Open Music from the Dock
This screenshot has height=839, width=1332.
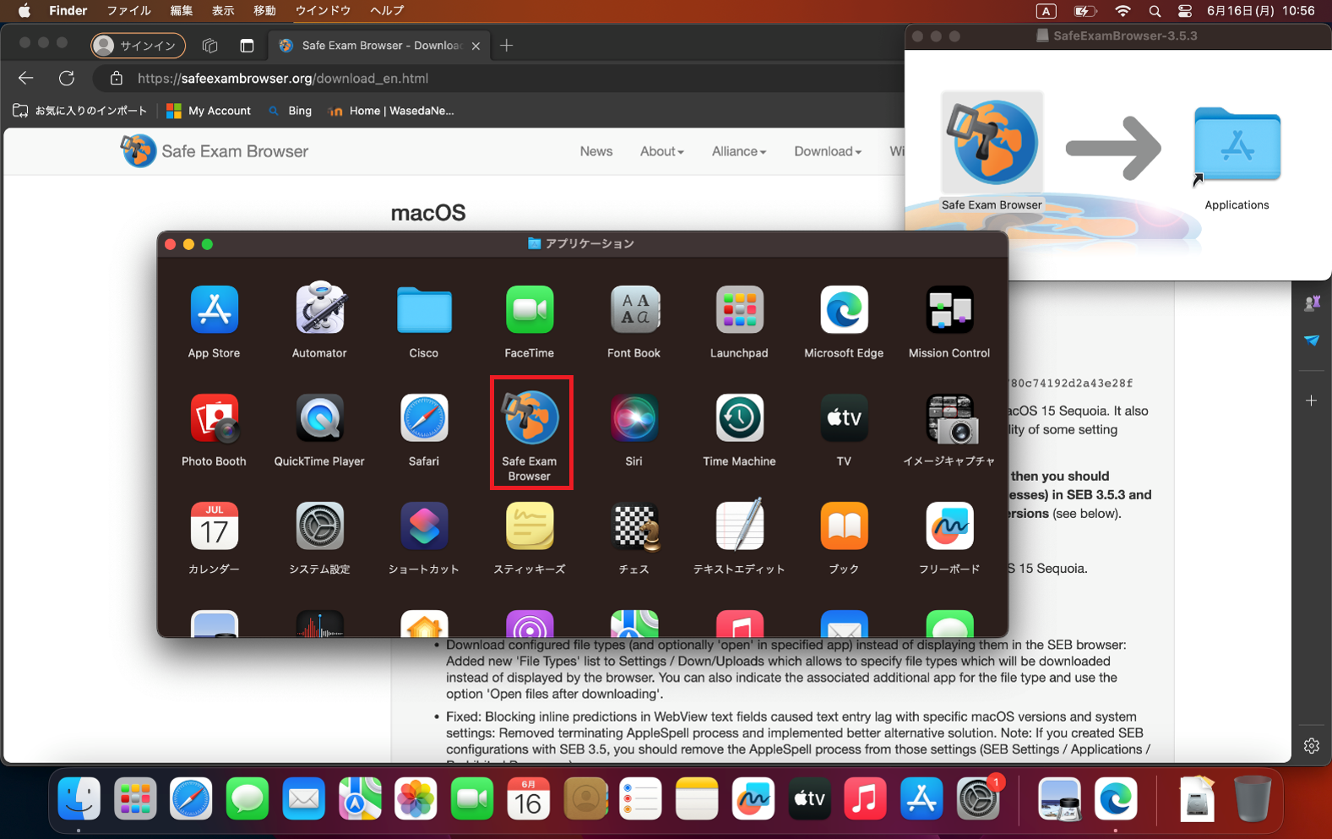(x=865, y=798)
